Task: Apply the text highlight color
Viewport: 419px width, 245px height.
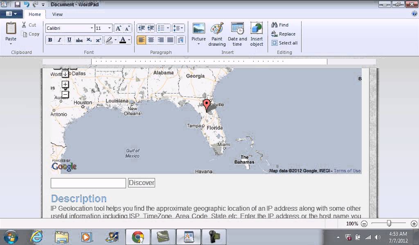Action: tap(109, 40)
